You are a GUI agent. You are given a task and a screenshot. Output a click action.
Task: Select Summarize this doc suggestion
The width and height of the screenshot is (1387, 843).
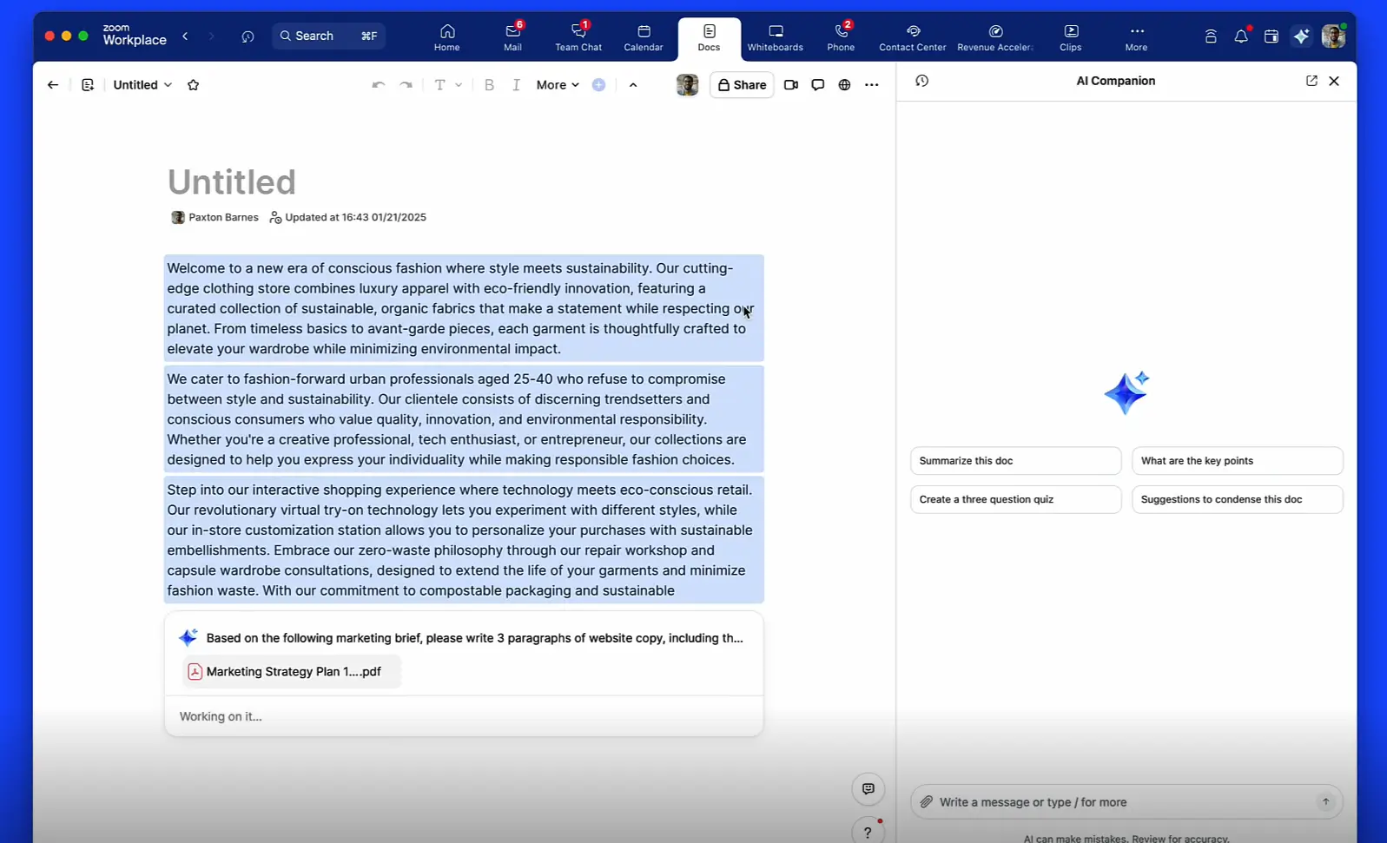(x=1015, y=461)
